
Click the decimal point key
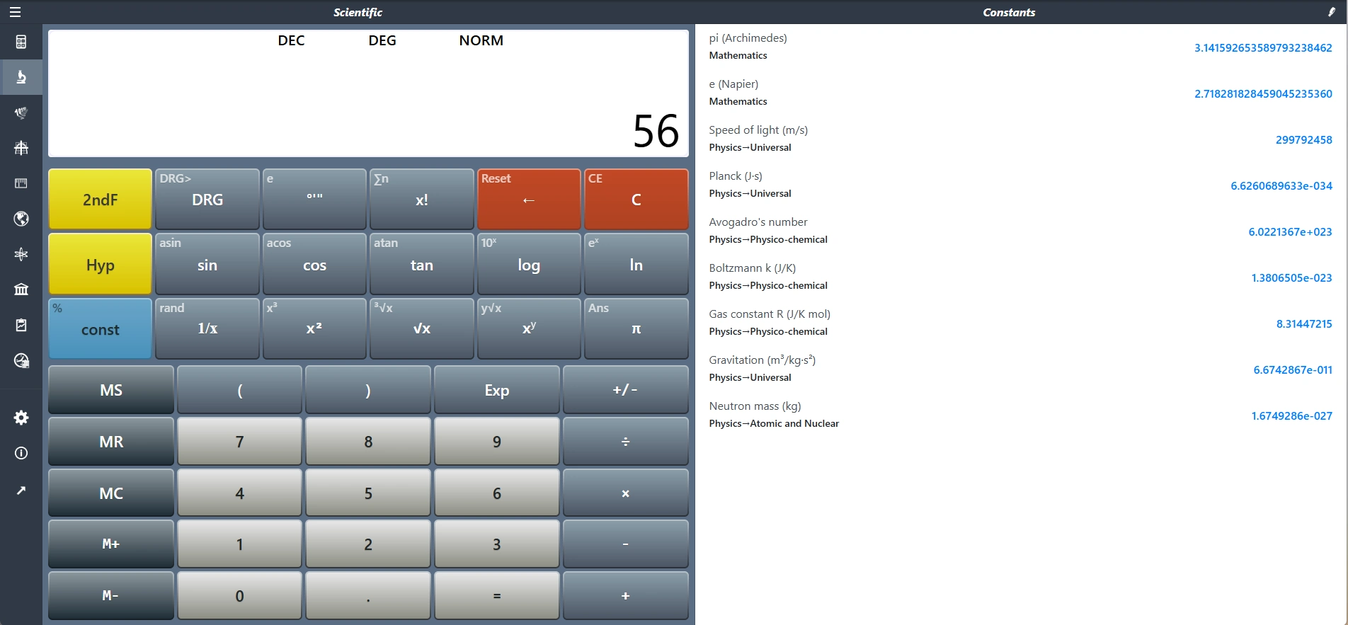[x=368, y=595]
